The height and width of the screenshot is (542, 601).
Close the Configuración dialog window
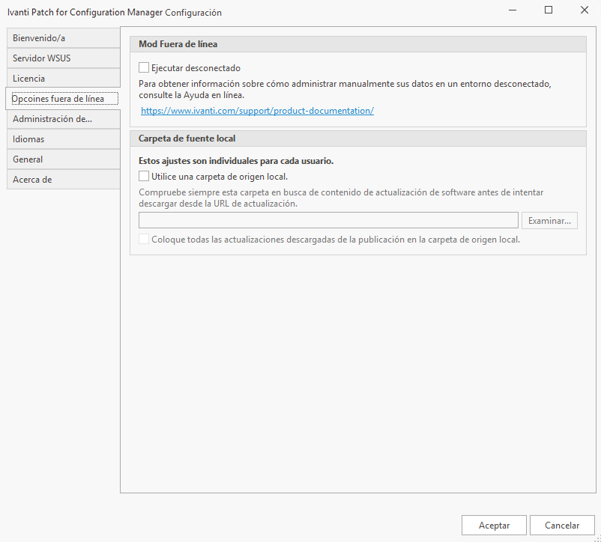(x=584, y=10)
